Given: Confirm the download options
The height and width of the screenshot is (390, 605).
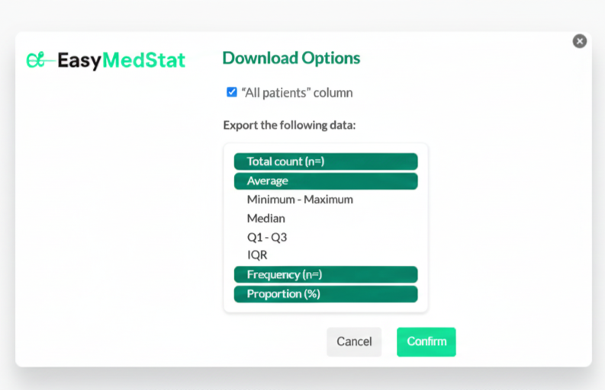Looking at the screenshot, I should (426, 341).
